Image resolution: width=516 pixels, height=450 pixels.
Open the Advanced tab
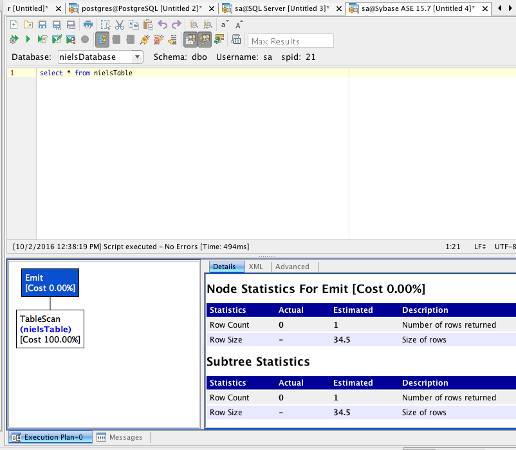[292, 267]
